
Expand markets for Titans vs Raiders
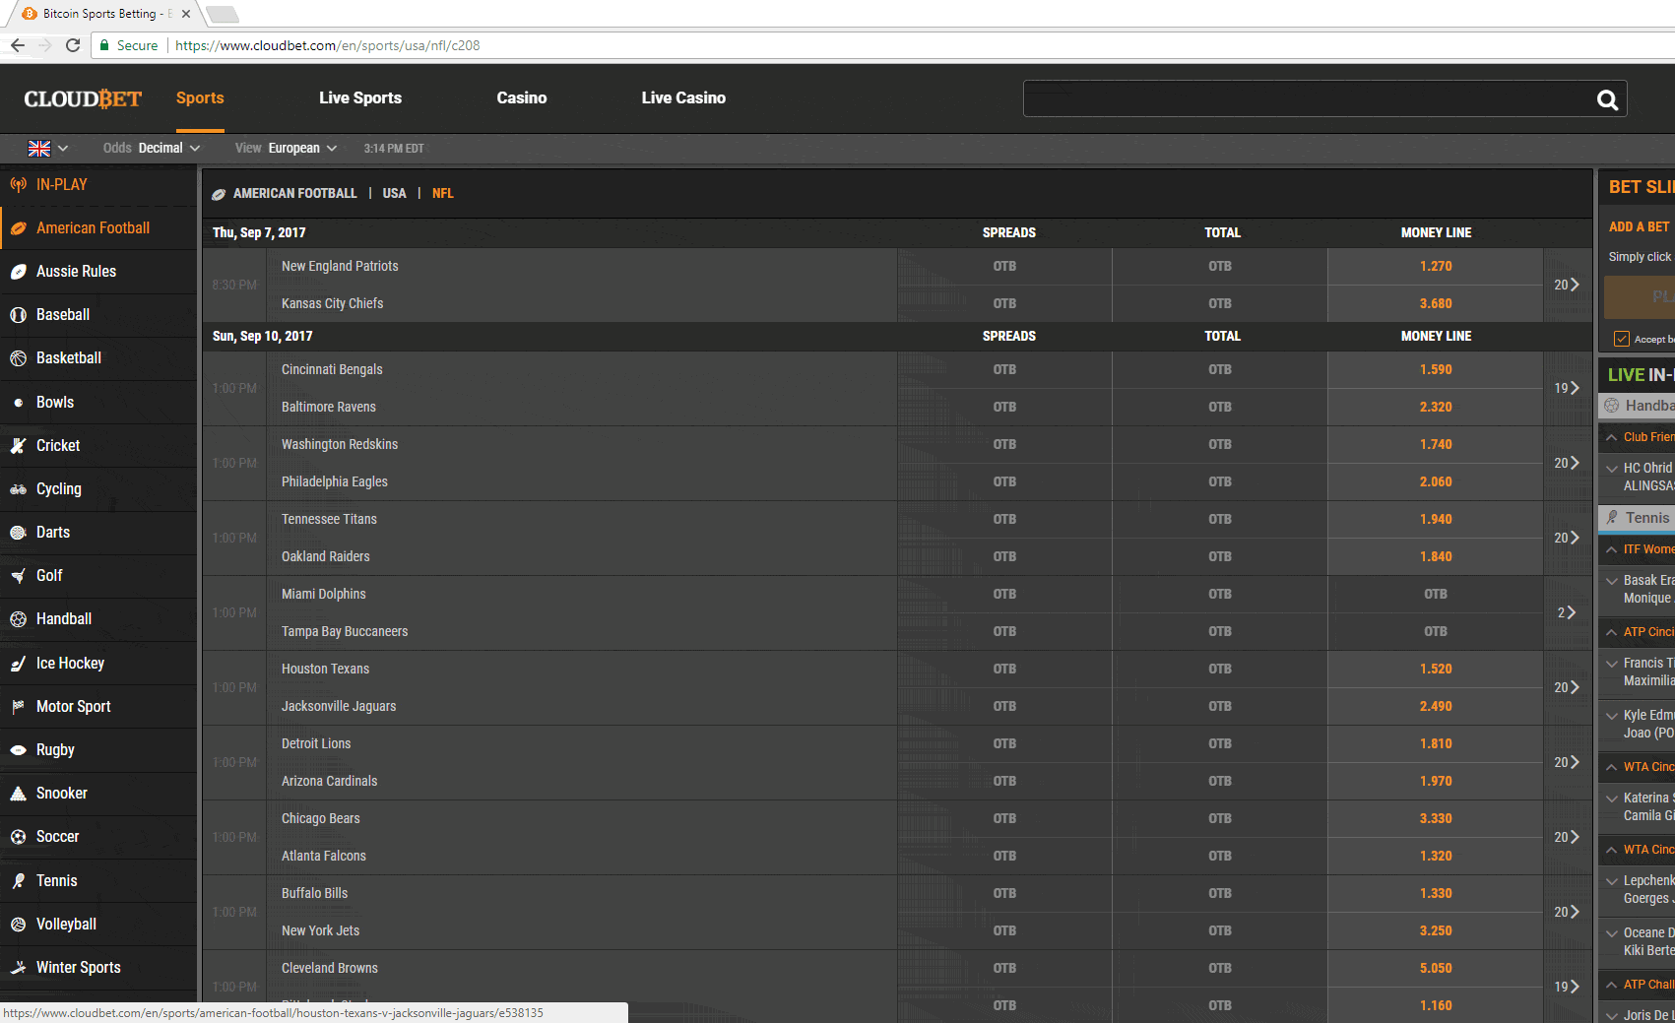click(1567, 538)
